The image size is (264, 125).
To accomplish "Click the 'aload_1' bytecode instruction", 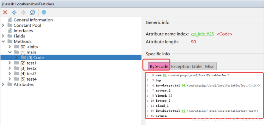I will (162, 106).
